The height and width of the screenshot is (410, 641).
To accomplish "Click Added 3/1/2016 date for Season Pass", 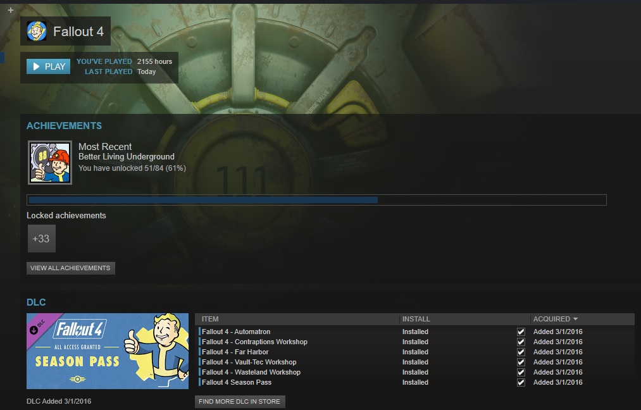I will click(x=558, y=382).
